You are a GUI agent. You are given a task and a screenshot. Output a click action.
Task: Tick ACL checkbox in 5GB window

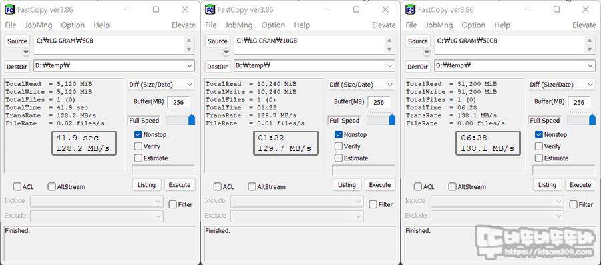[17, 187]
